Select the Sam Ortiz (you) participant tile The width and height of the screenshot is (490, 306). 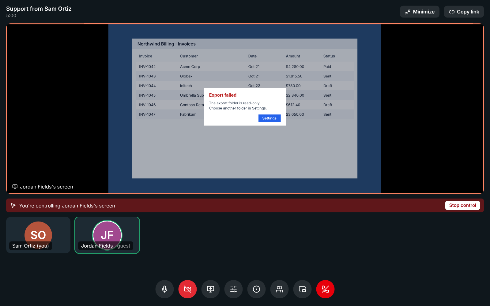click(38, 235)
